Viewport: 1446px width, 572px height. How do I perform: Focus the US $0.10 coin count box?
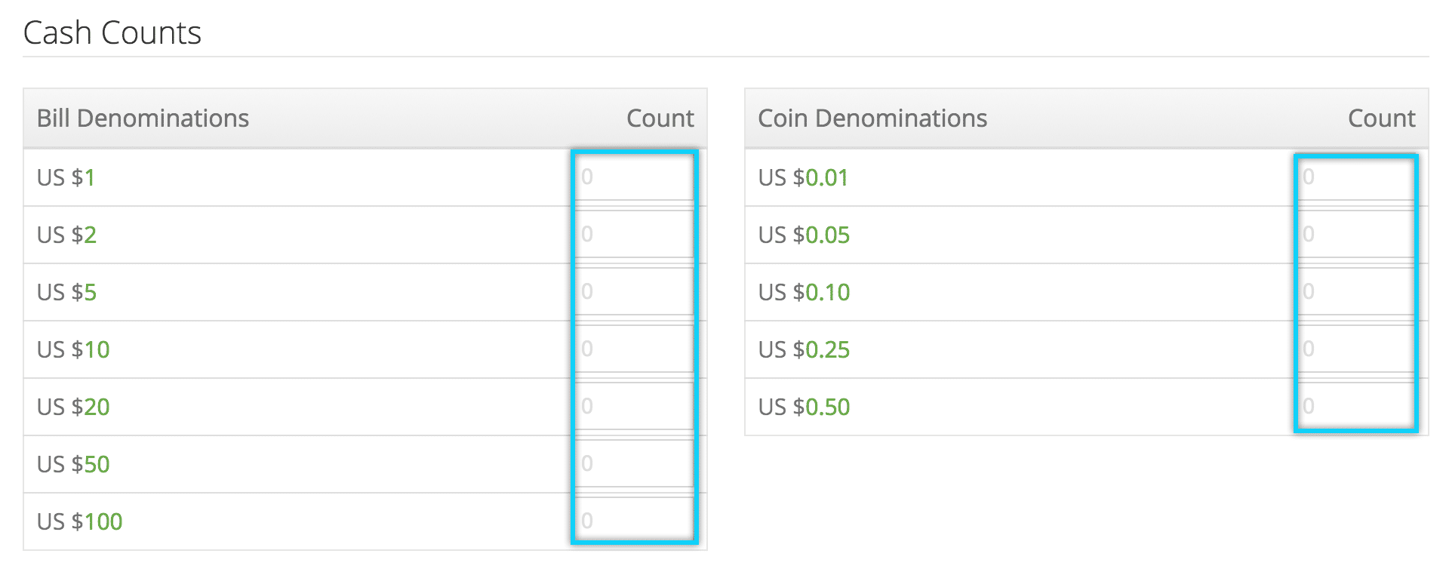coord(1356,292)
